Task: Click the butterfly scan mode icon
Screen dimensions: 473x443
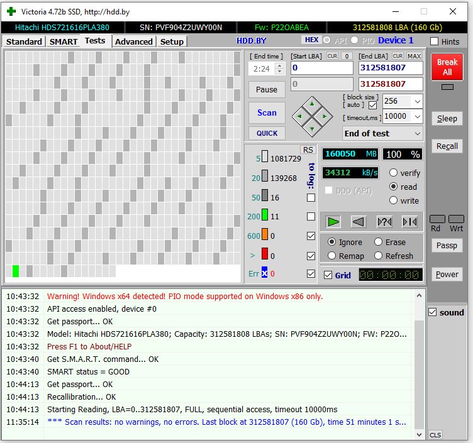Action: (410, 222)
